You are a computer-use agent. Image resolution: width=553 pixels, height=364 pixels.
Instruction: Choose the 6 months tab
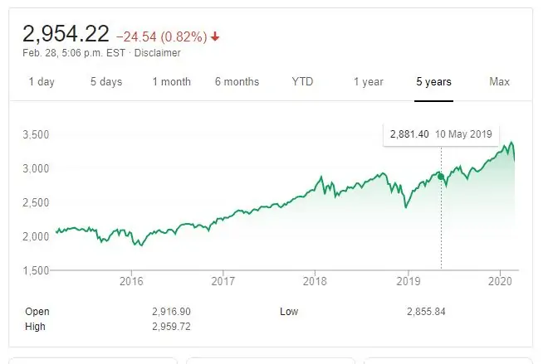(237, 81)
